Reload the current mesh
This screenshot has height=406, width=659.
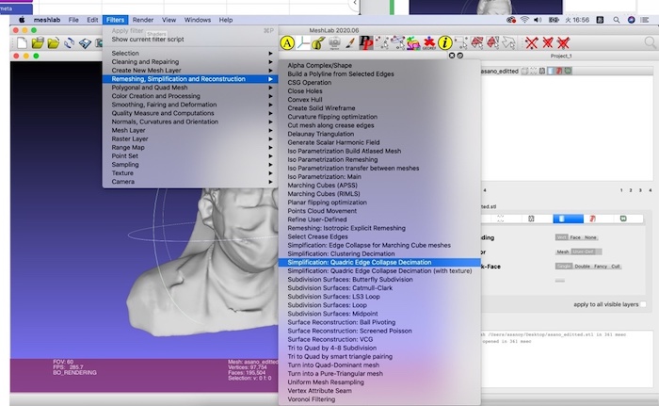[x=70, y=43]
